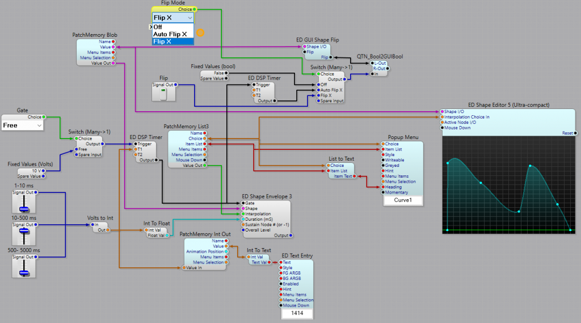Select "Off" in the Flip Mode list
This screenshot has width=581, height=323.
pos(158,27)
